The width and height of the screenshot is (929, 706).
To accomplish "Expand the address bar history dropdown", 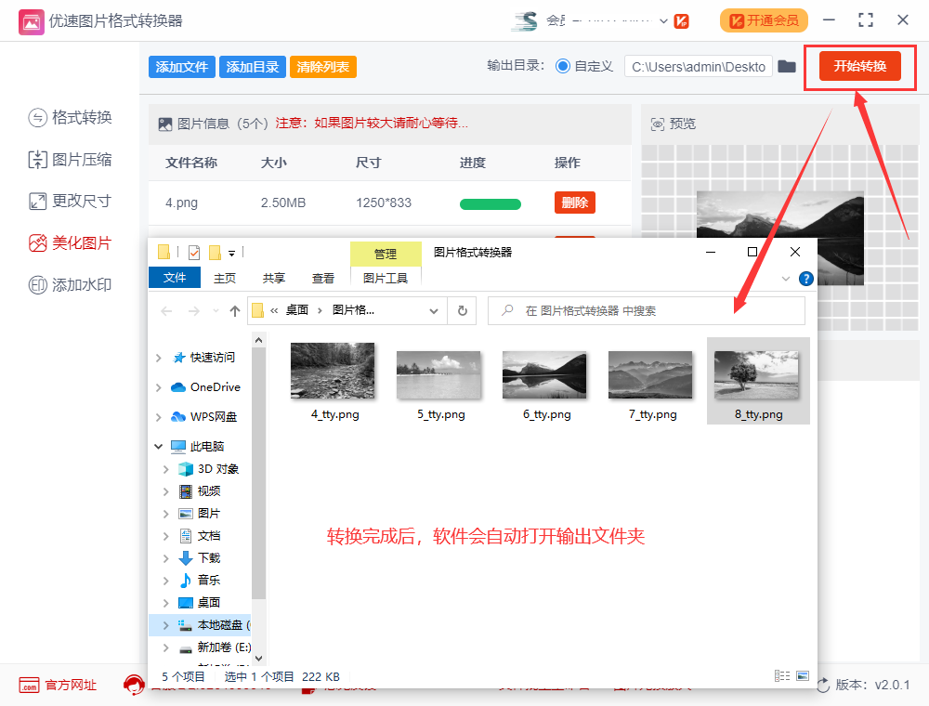I will 434,311.
